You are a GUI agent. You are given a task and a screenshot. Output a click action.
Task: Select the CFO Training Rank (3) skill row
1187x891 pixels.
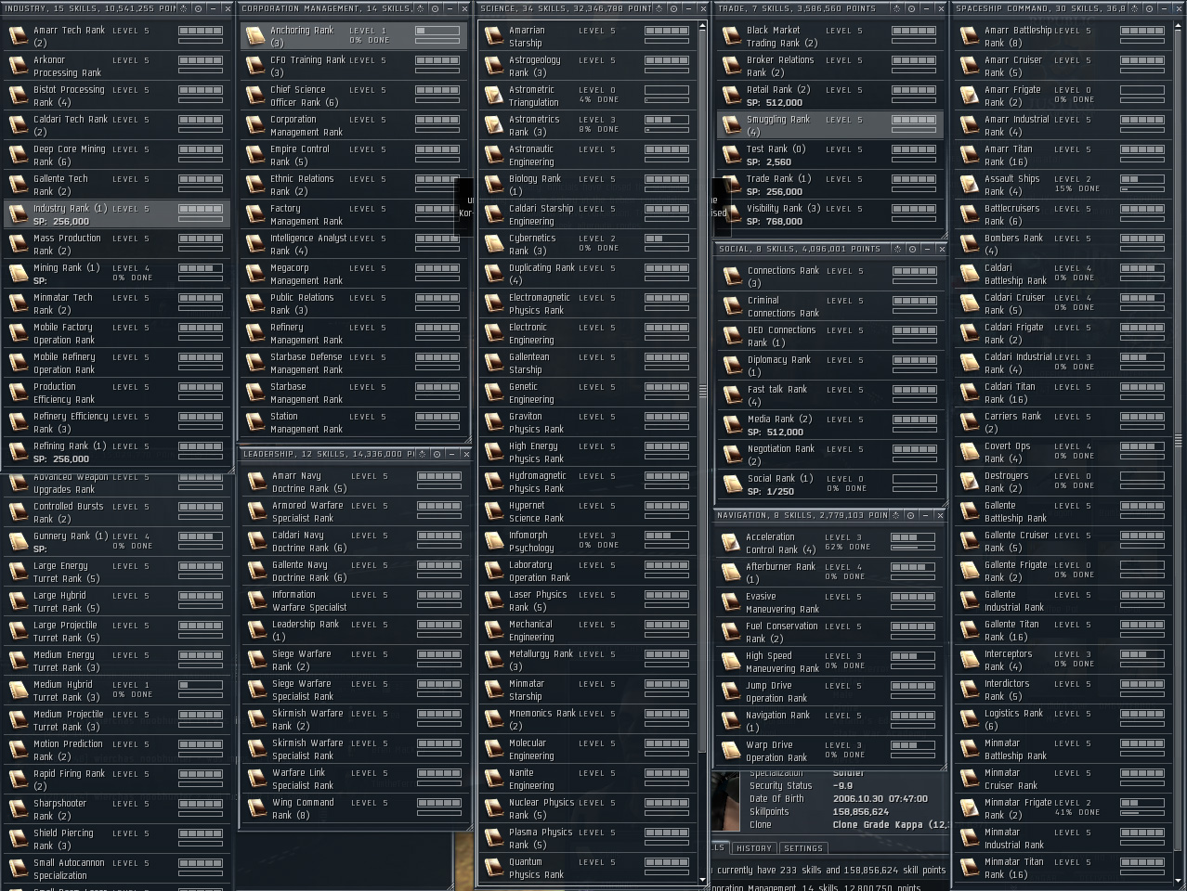point(354,66)
